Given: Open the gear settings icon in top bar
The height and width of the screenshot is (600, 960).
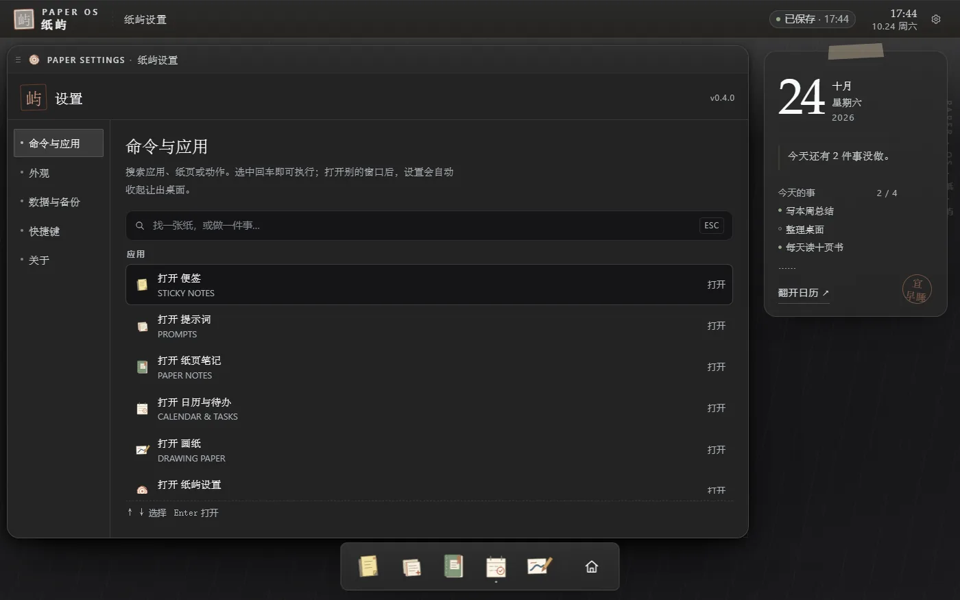Looking at the screenshot, I should point(936,19).
